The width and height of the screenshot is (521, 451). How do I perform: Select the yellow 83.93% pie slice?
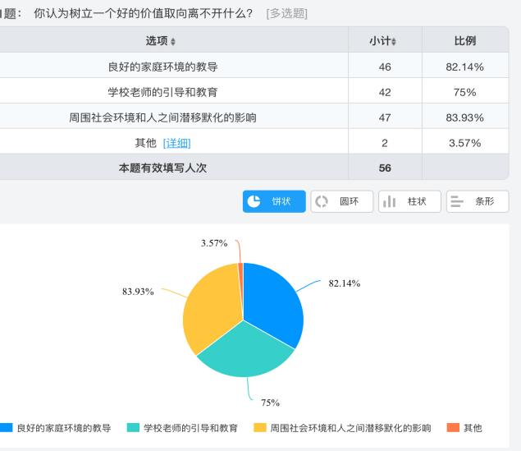click(210, 304)
